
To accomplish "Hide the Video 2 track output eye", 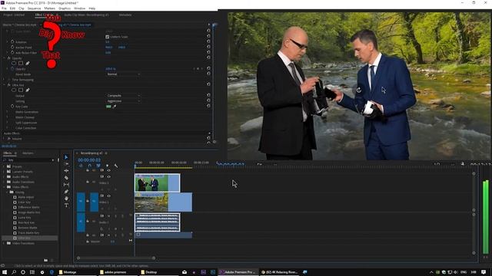I will (108, 177).
